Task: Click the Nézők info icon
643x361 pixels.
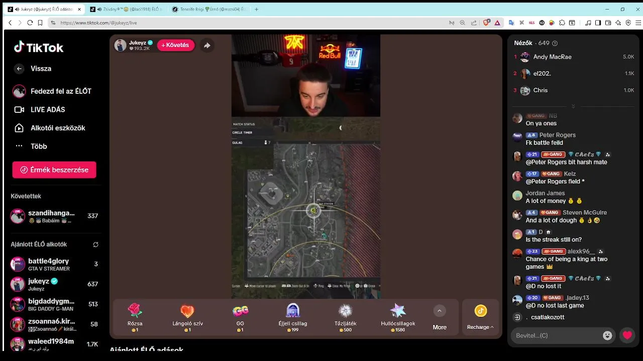Action: (555, 44)
